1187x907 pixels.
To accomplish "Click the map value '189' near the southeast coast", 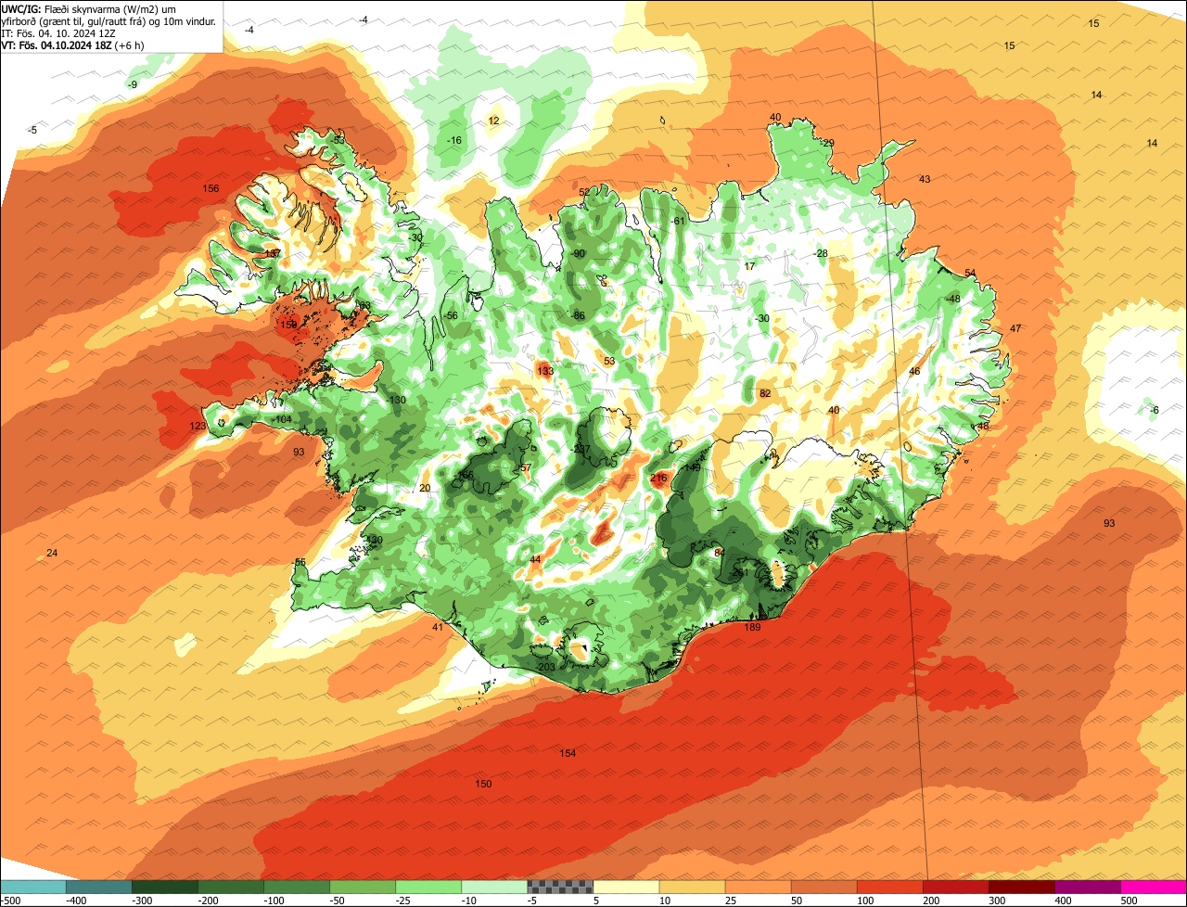I will (x=752, y=628).
